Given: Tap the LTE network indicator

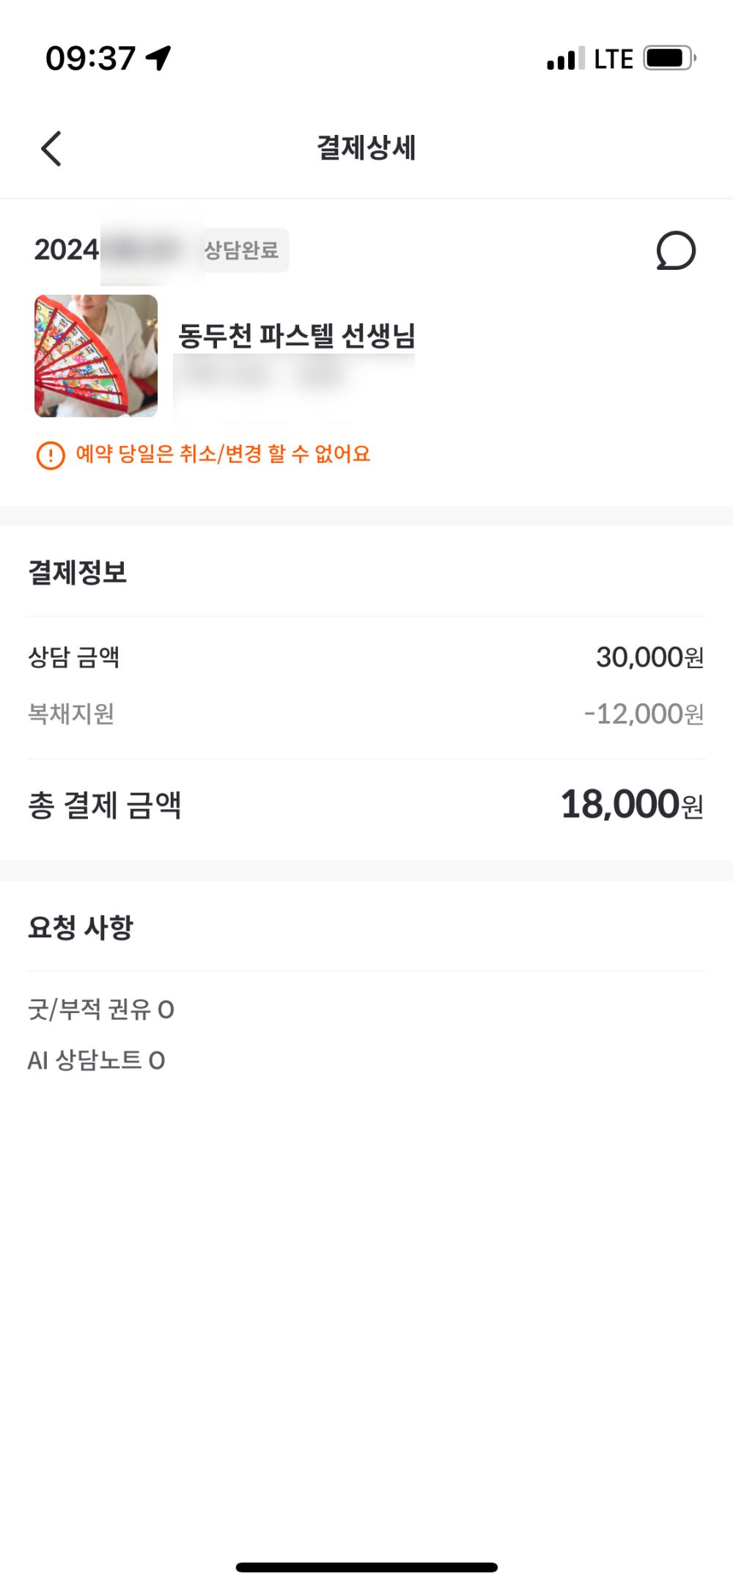Looking at the screenshot, I should [613, 59].
